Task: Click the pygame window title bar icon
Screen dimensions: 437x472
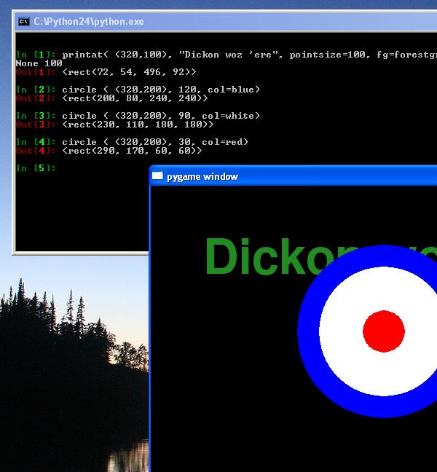Action: click(x=158, y=176)
